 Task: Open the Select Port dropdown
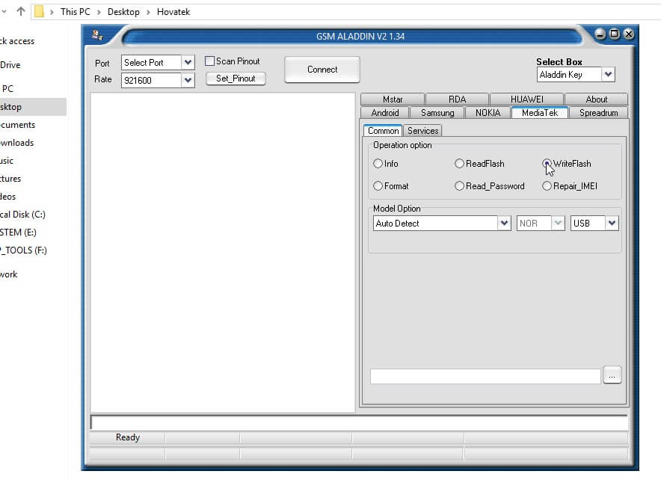(188, 62)
